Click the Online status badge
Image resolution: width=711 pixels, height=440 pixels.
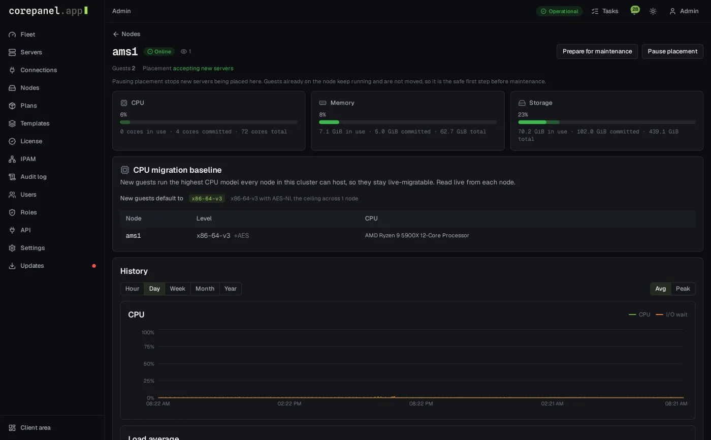click(x=159, y=51)
